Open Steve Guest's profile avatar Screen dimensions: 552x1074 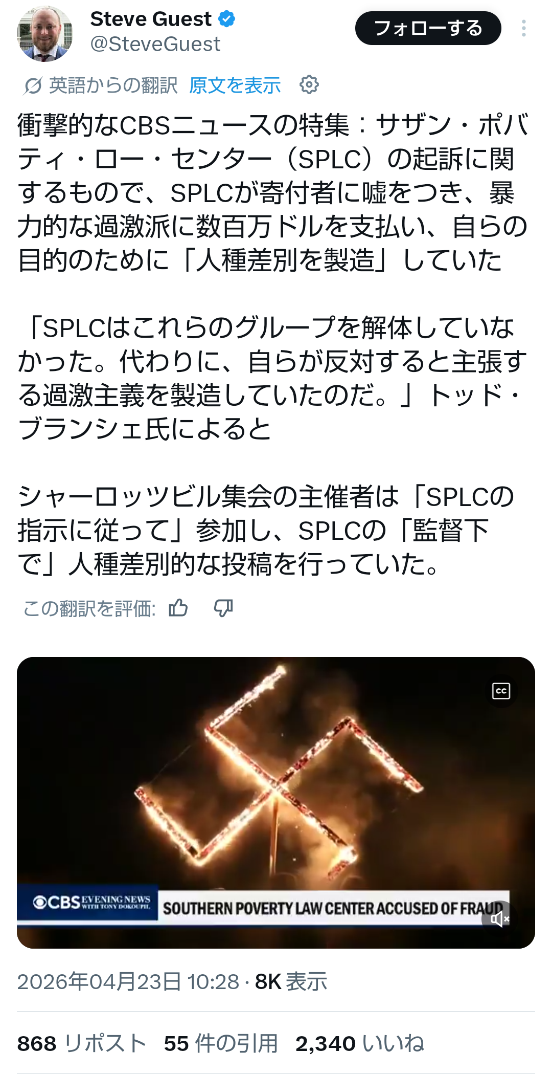[45, 34]
